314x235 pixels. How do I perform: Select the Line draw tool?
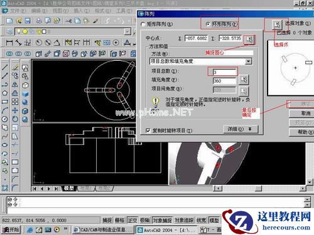coord(5,67)
